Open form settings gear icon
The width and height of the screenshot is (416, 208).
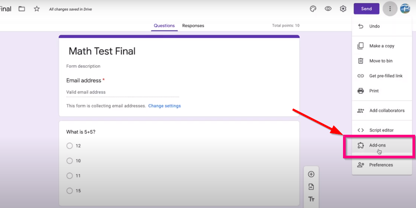pos(343,9)
